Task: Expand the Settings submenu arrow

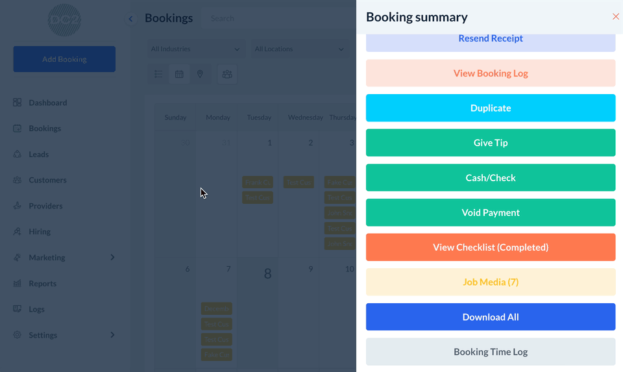Action: point(112,335)
